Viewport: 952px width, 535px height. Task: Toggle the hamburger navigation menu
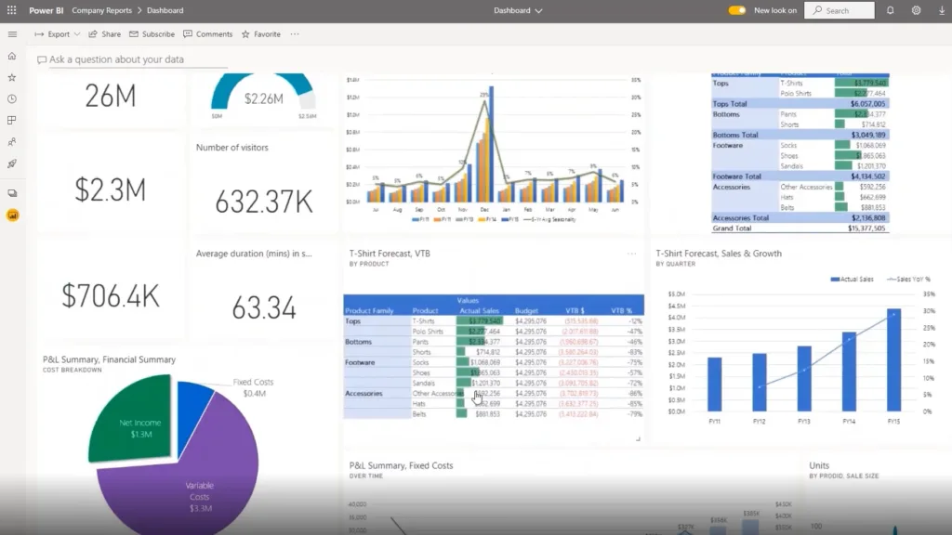(12, 34)
